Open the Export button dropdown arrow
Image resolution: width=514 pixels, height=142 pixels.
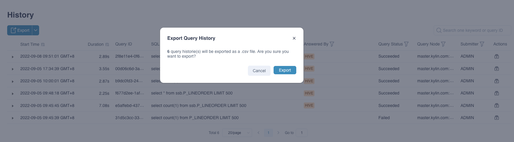tap(36, 30)
